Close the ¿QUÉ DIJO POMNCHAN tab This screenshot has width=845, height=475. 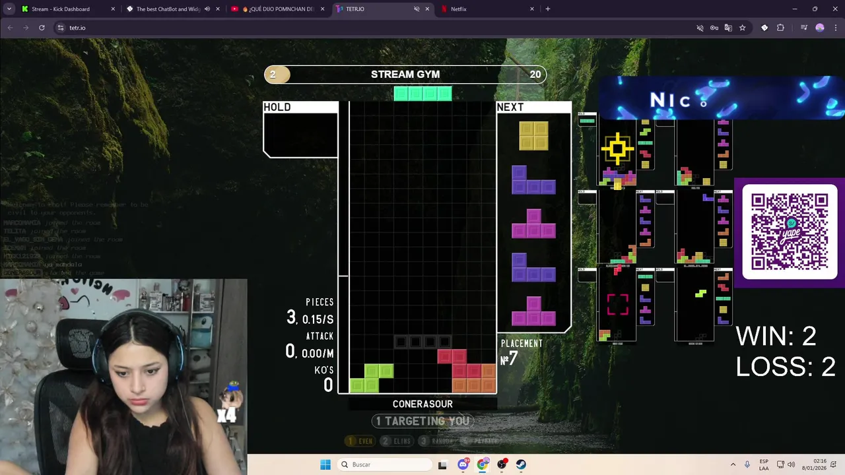(x=323, y=9)
